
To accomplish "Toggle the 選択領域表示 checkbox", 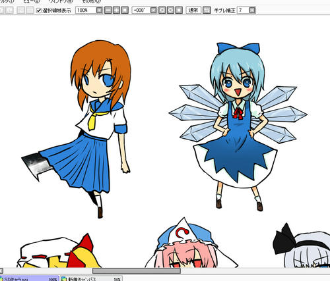I will [x=39, y=11].
